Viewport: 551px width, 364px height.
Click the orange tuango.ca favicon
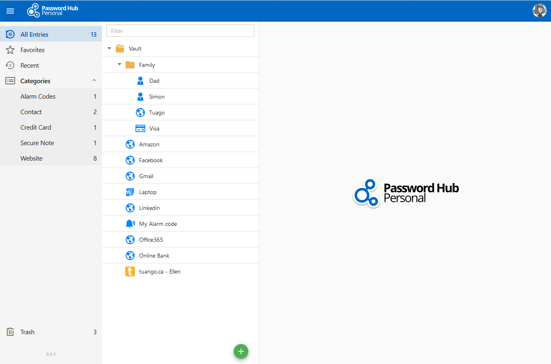point(130,271)
